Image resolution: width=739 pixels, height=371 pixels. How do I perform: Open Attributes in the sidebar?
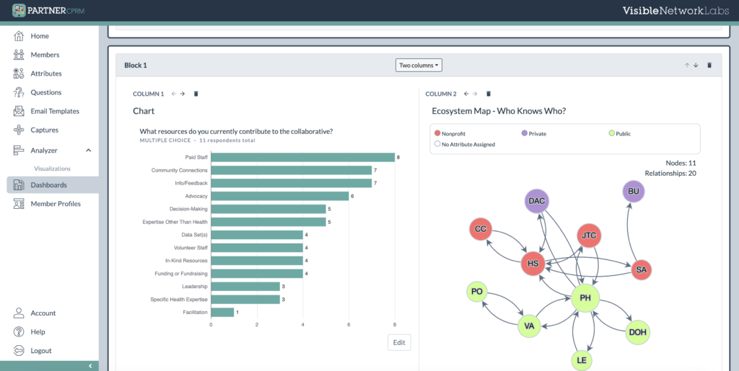[46, 73]
